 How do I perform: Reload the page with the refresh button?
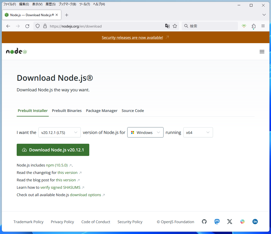coord(27,26)
